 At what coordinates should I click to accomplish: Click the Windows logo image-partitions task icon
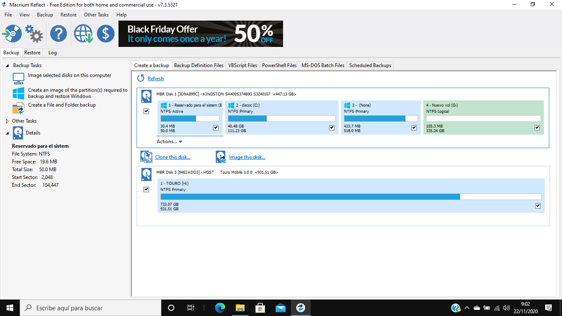(18, 93)
